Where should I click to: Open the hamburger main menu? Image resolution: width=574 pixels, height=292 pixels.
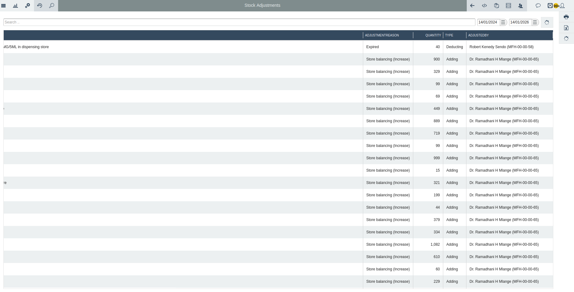pyautogui.click(x=3, y=6)
